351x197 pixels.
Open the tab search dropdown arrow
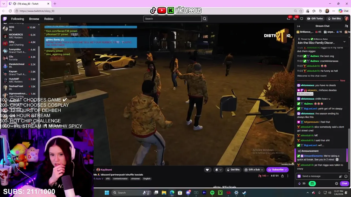tap(4, 4)
